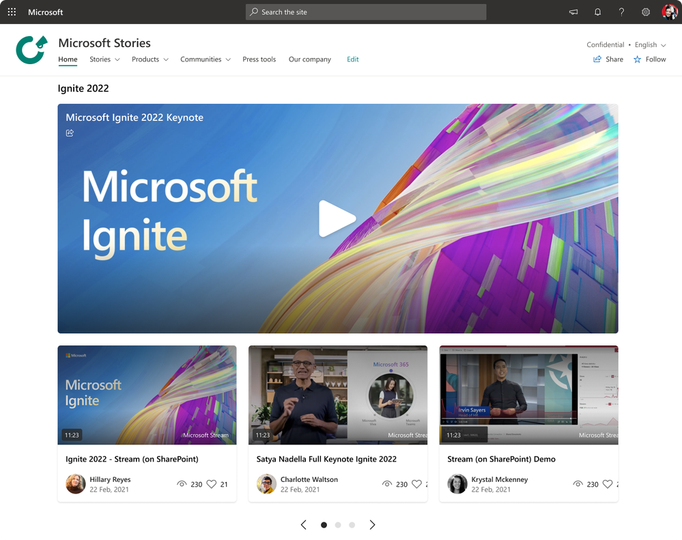Click the Microsoft Stories site logo
This screenshot has width=682, height=540.
31,50
